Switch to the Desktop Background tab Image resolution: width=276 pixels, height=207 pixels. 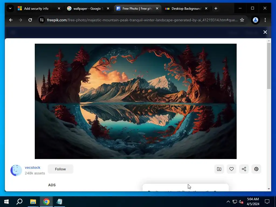(186, 8)
